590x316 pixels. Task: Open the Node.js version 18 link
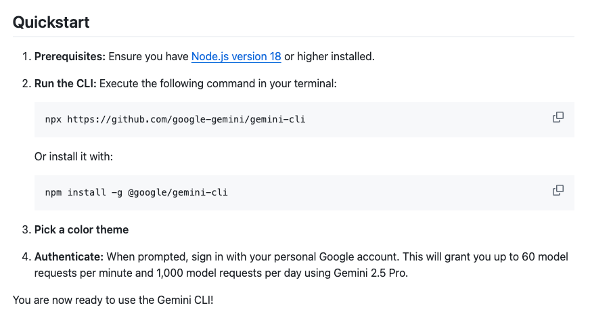(236, 57)
